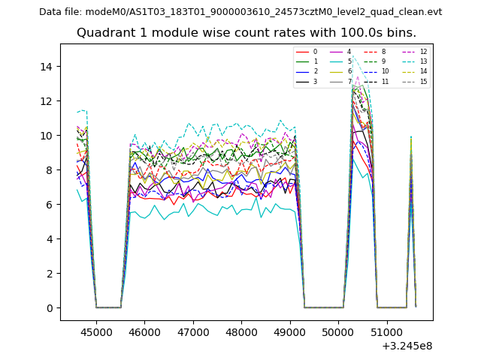Click the red solid line swatch for module 0
The height and width of the screenshot is (360, 481).
tap(303, 52)
